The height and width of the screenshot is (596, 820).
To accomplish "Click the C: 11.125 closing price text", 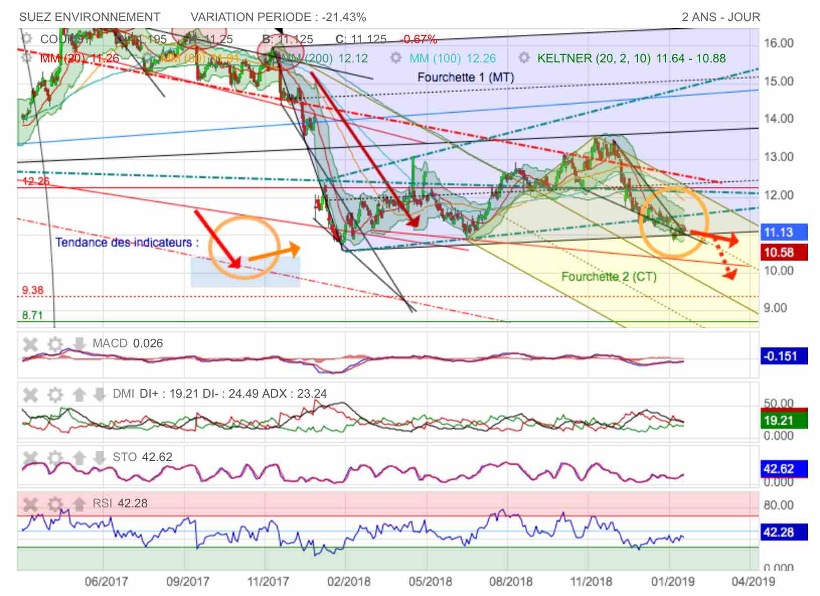I will coord(361,39).
